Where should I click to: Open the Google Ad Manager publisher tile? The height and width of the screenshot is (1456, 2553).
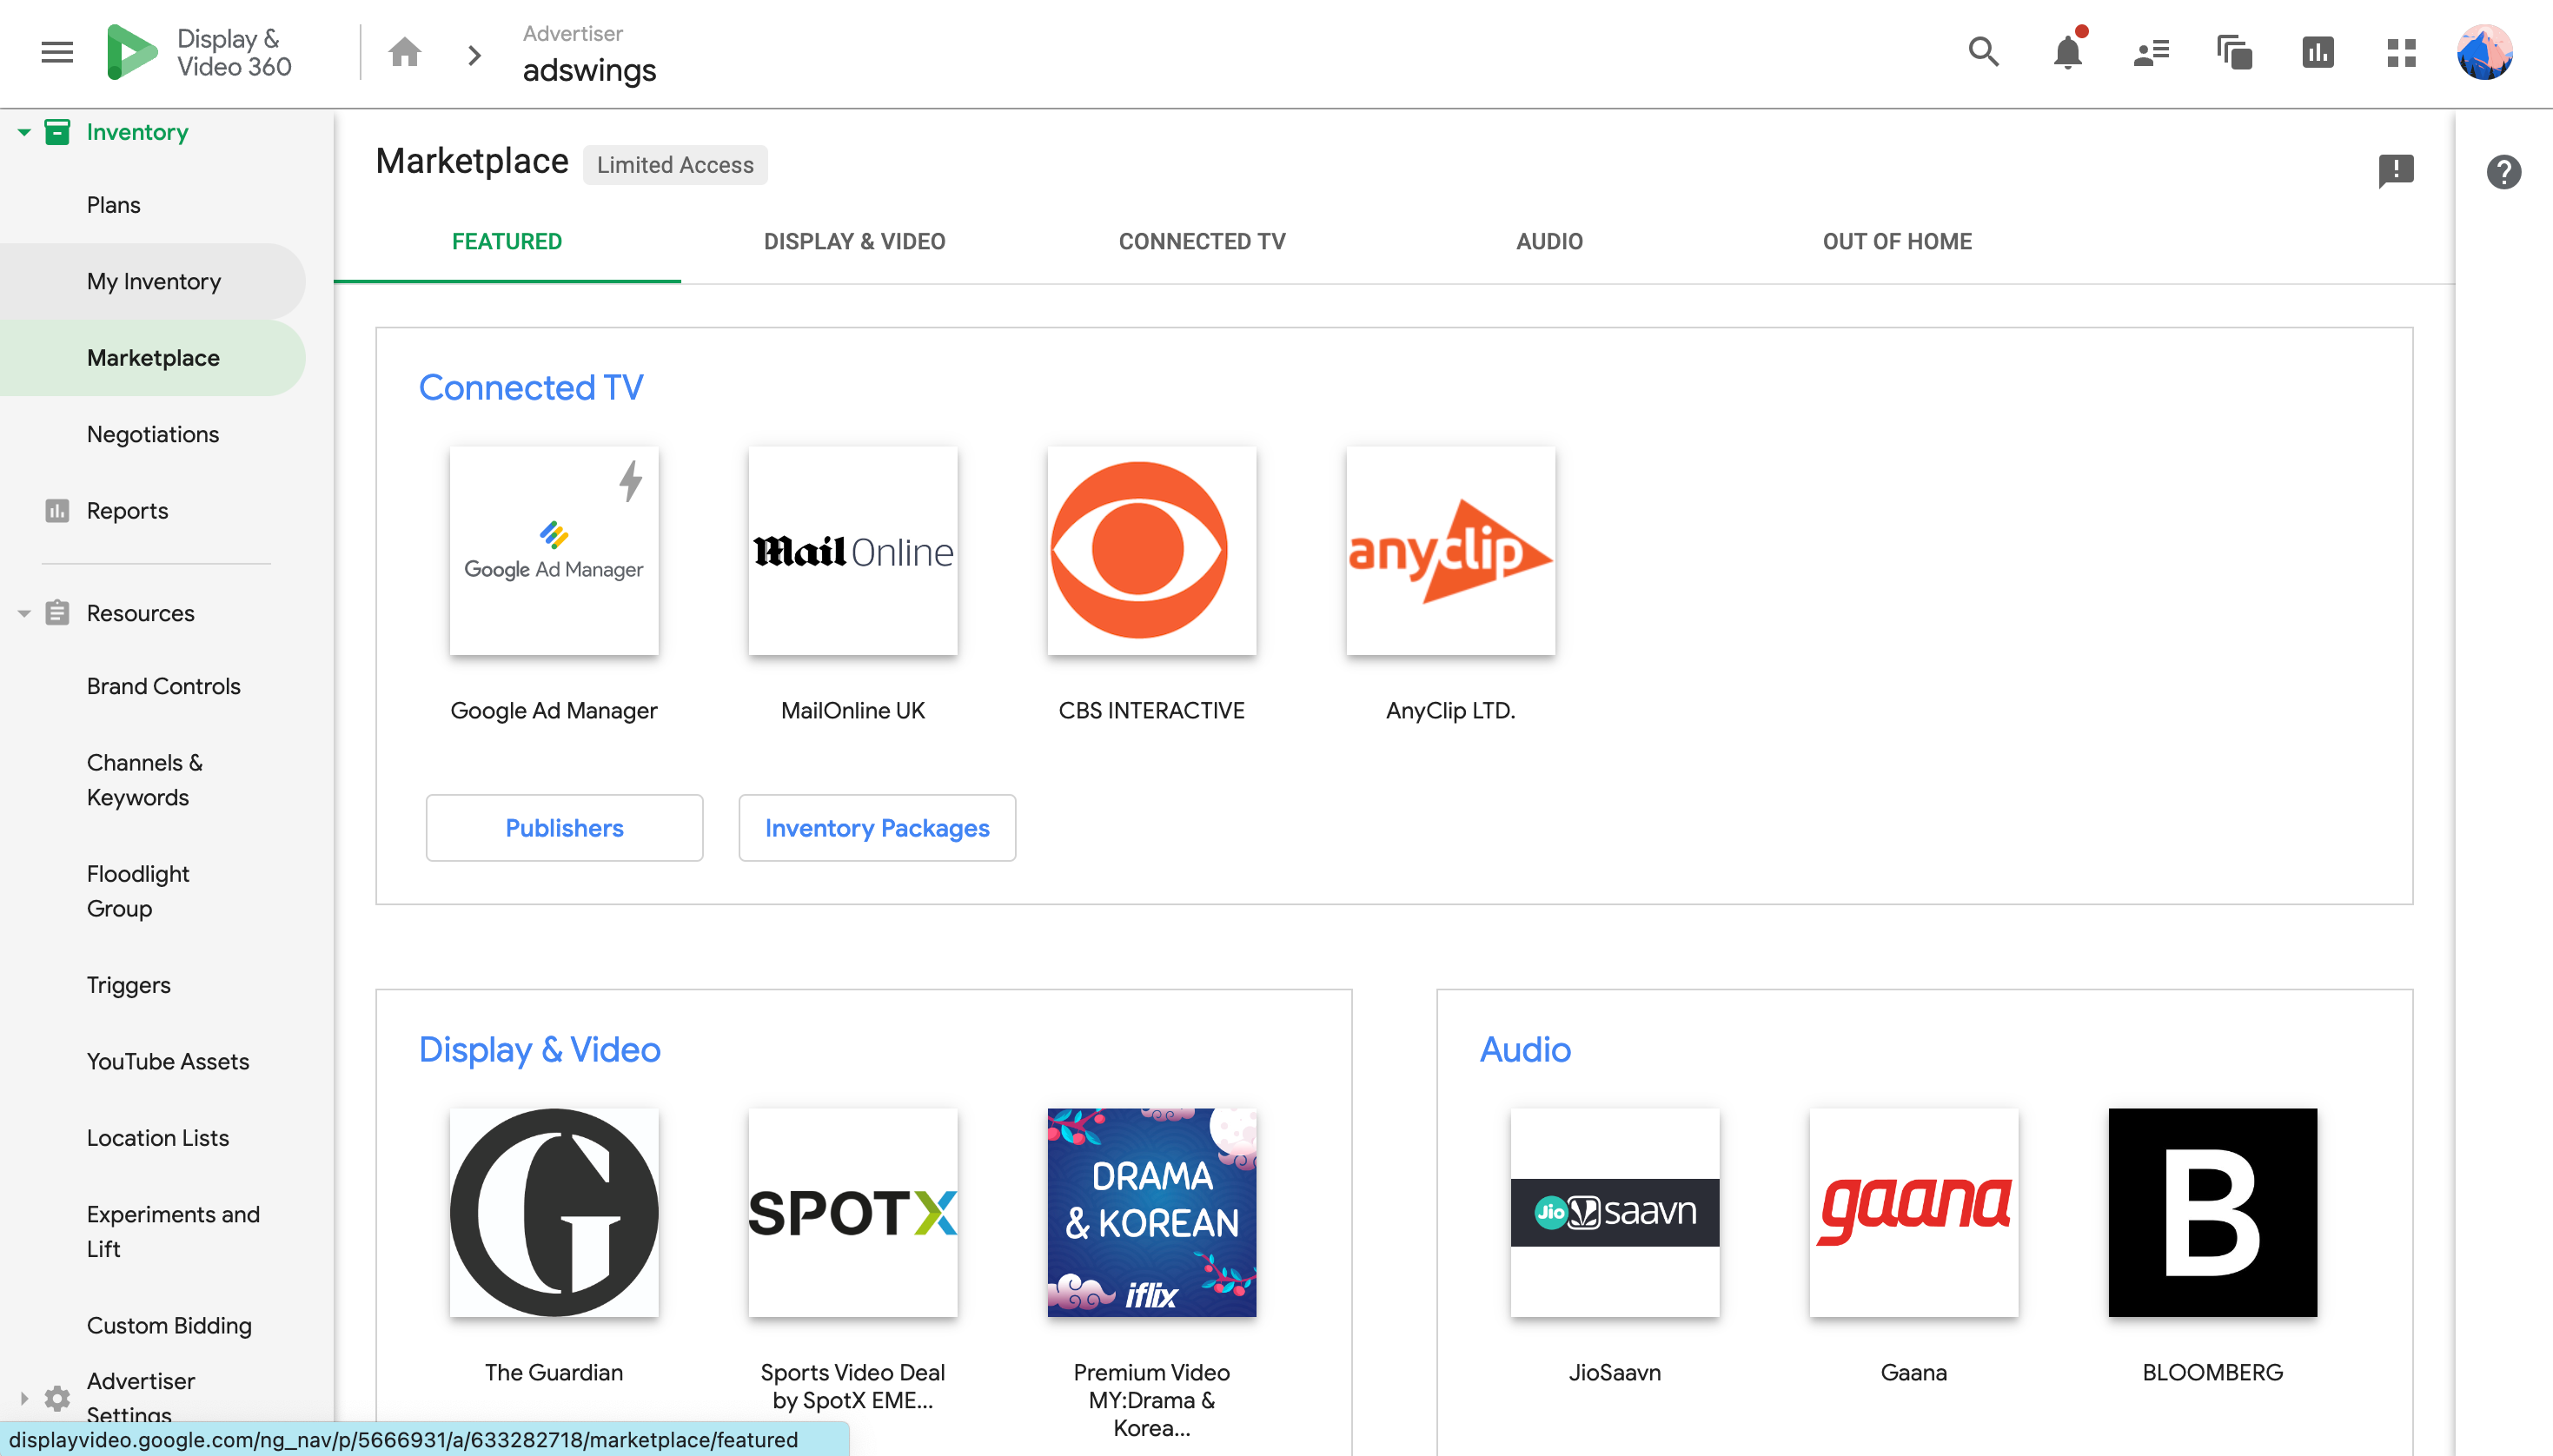(x=554, y=551)
